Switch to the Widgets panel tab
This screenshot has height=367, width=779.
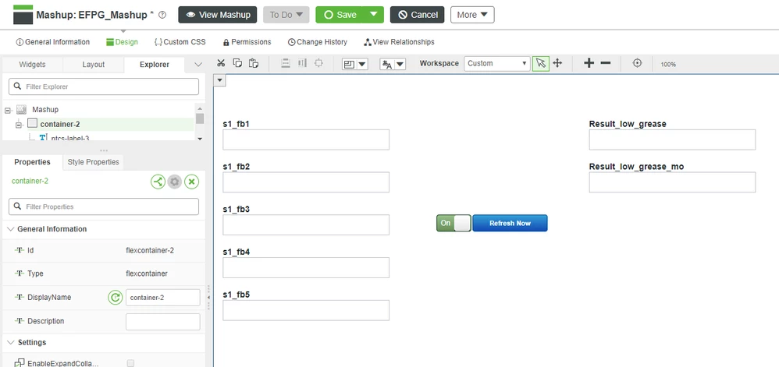[32, 65]
